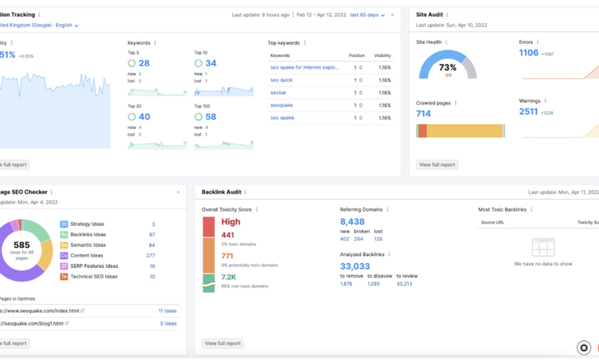Click the Strategy Ideas 'St' badge icon
This screenshot has height=360, width=599.
pyautogui.click(x=64, y=224)
